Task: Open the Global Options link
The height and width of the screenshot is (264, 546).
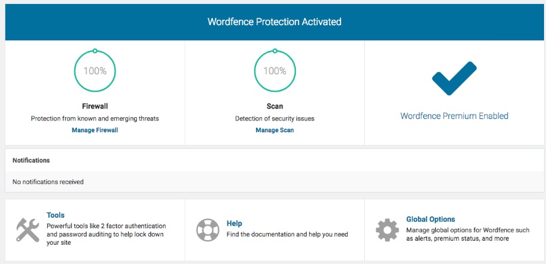Action: (431, 219)
